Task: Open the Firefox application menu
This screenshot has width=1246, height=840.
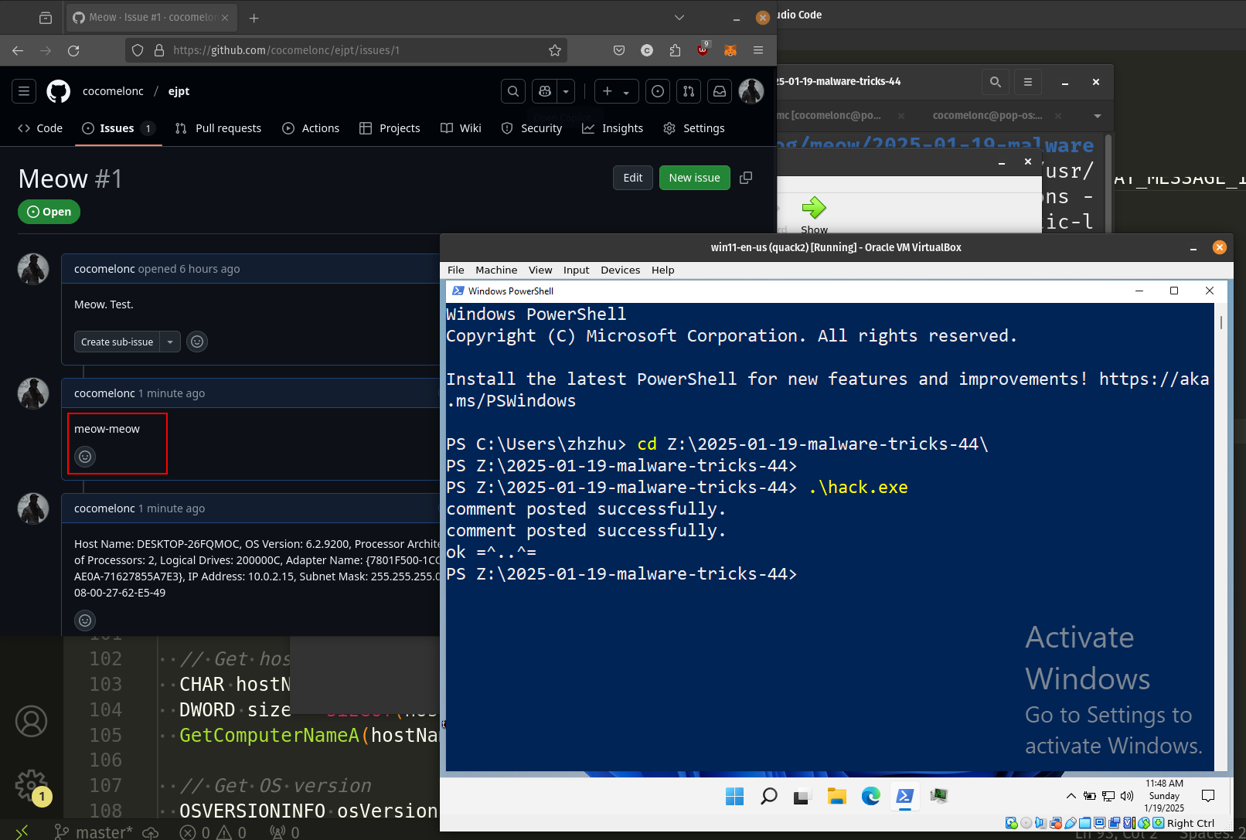Action: tap(758, 50)
